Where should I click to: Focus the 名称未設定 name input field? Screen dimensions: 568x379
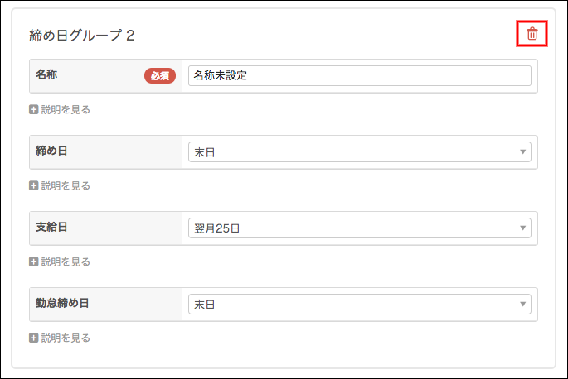(360, 75)
